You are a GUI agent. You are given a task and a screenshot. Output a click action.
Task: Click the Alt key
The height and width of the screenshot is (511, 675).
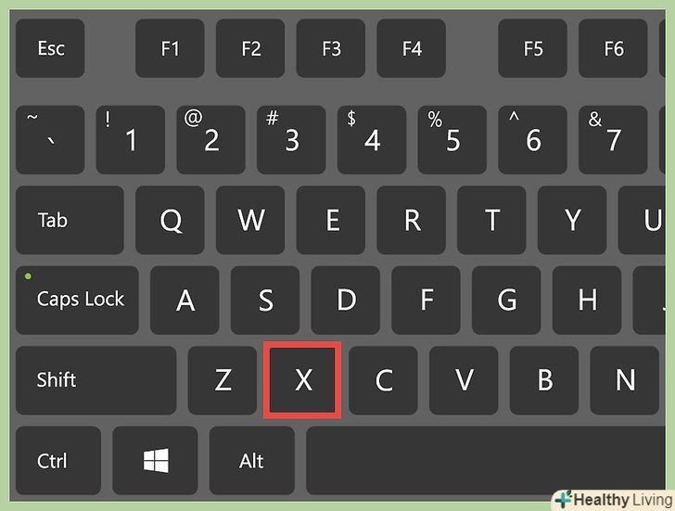coord(252,461)
